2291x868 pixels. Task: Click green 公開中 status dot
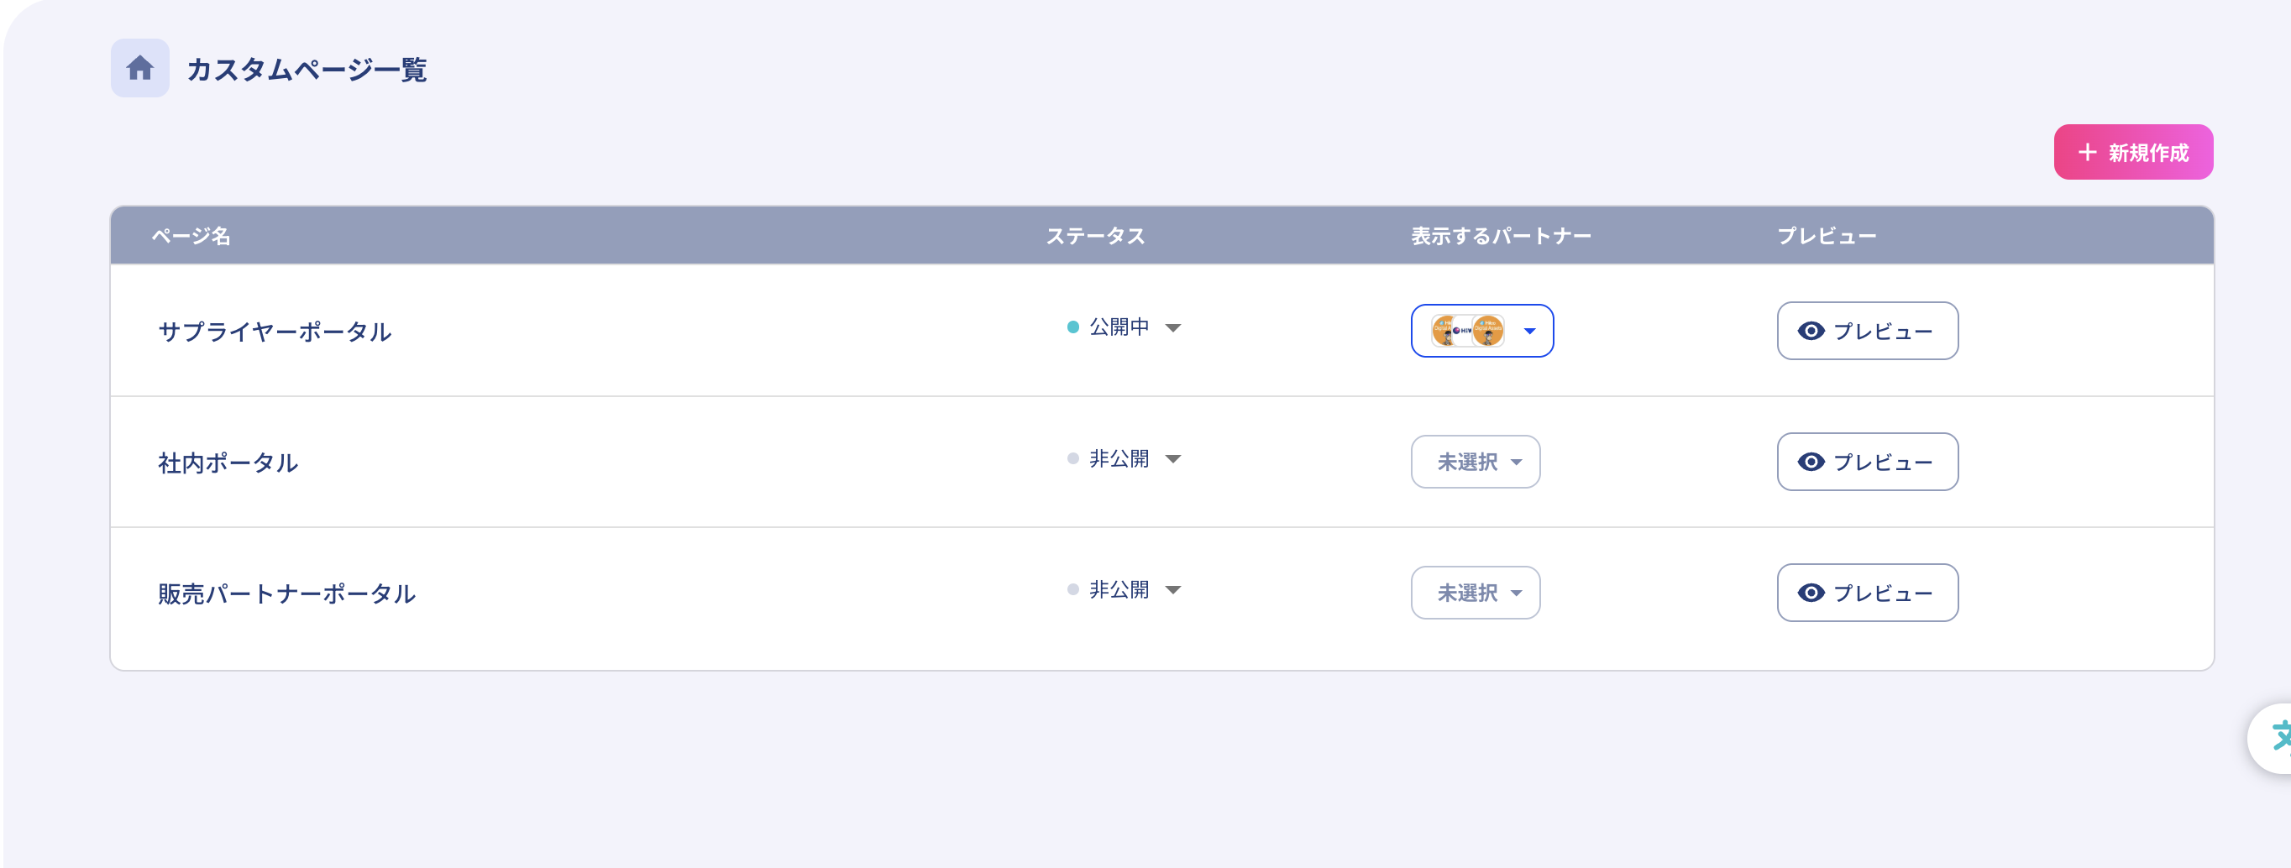click(x=1072, y=327)
